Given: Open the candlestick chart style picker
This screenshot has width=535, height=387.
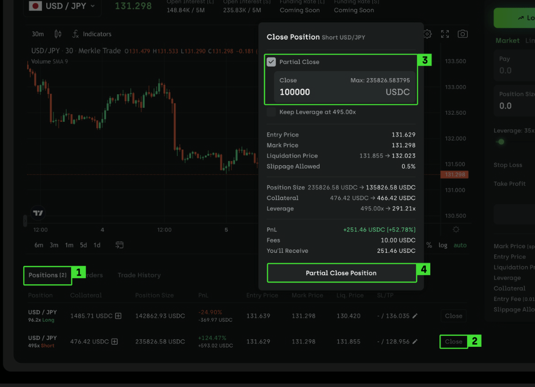Looking at the screenshot, I should pos(58,34).
